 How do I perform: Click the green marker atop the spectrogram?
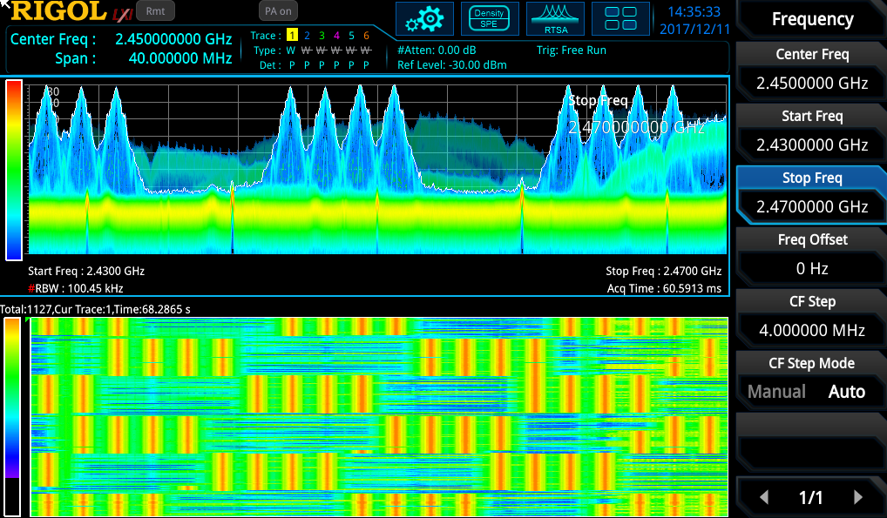(x=27, y=320)
